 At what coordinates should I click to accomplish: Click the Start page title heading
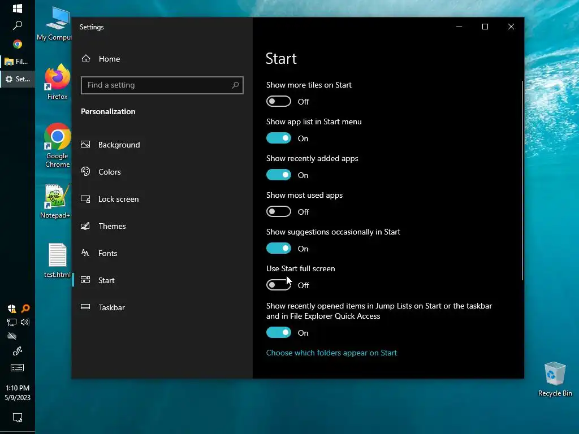click(281, 59)
